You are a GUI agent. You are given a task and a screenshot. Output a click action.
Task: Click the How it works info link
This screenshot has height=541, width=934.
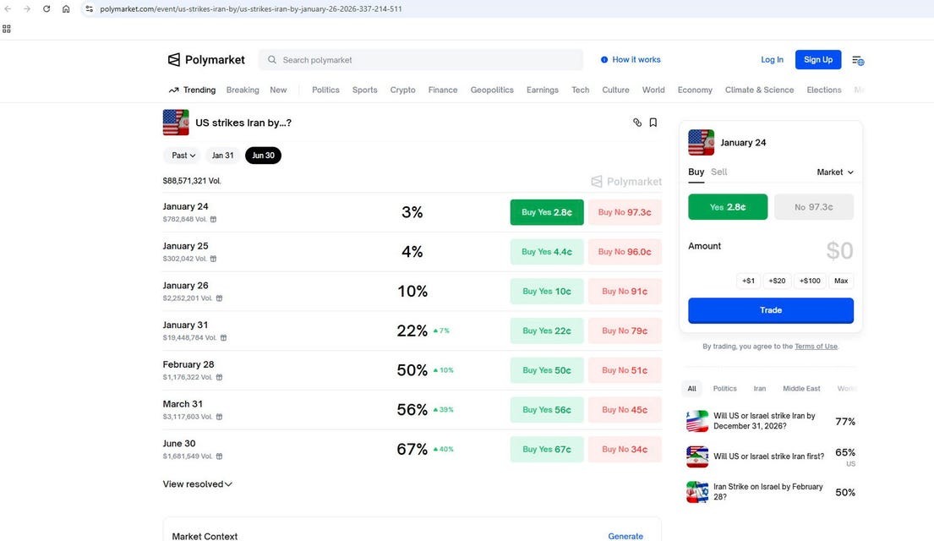(631, 60)
